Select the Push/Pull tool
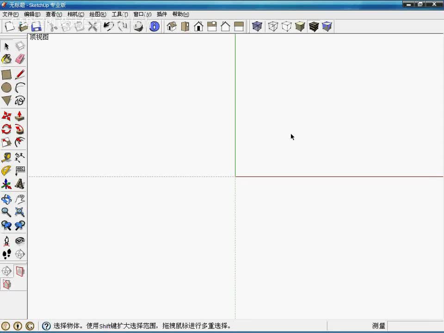444x333 pixels. tap(20, 116)
